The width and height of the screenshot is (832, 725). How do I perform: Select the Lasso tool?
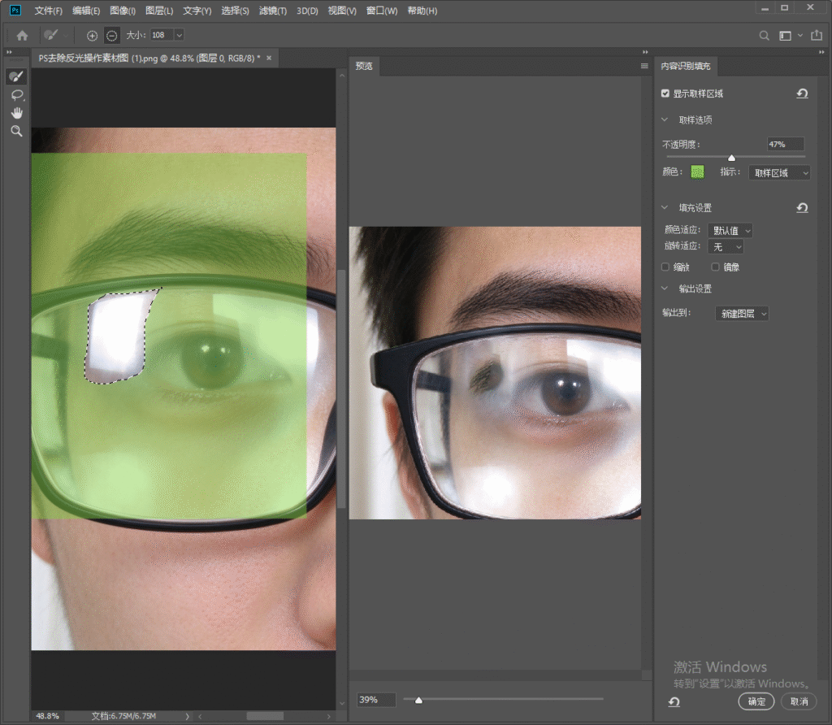point(17,96)
